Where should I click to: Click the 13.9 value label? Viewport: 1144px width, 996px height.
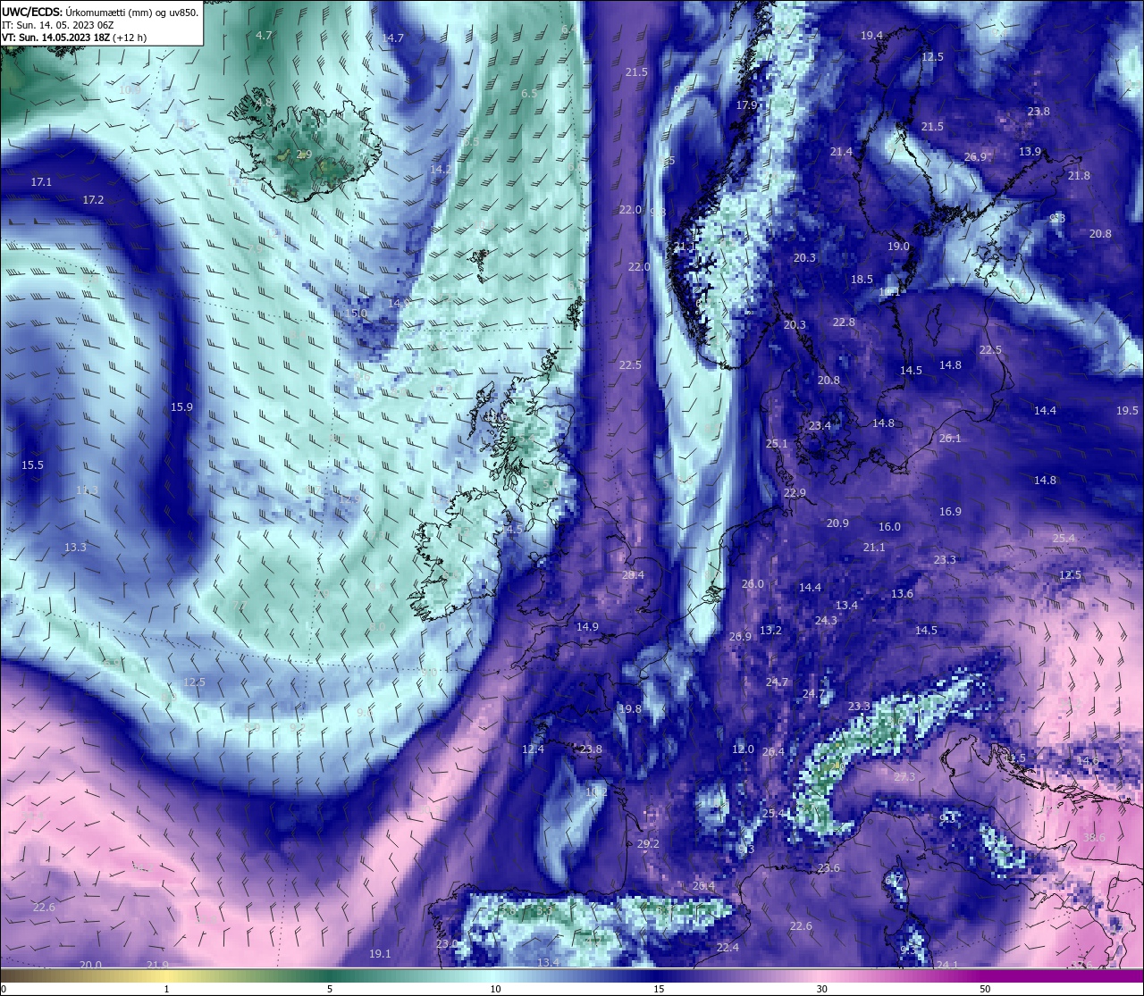tap(1030, 152)
